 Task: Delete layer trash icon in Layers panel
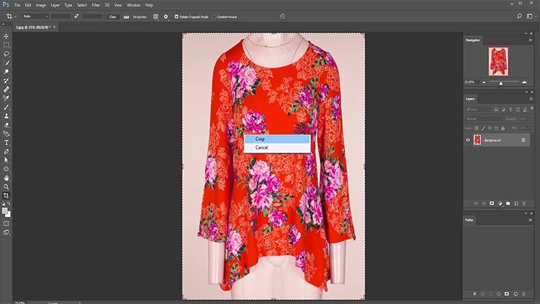[x=524, y=203]
